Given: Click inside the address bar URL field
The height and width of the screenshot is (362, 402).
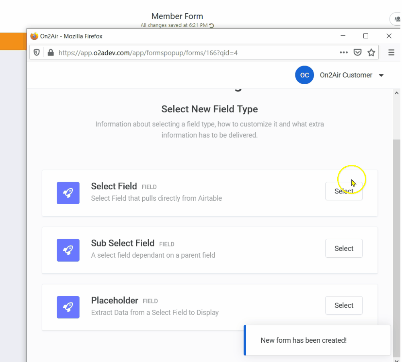Looking at the screenshot, I should tap(161, 52).
